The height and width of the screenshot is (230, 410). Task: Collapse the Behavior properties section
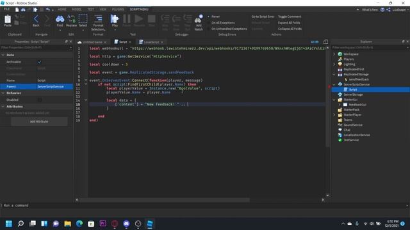click(x=3, y=93)
